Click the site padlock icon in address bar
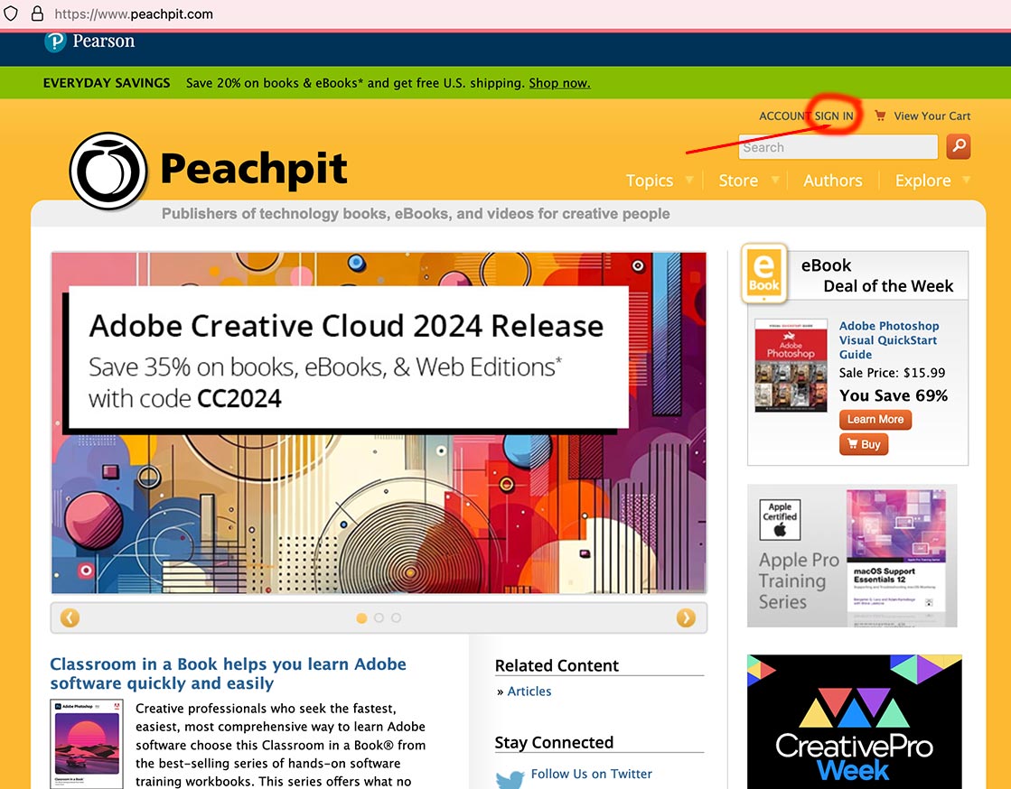The height and width of the screenshot is (789, 1011). pyautogui.click(x=37, y=14)
